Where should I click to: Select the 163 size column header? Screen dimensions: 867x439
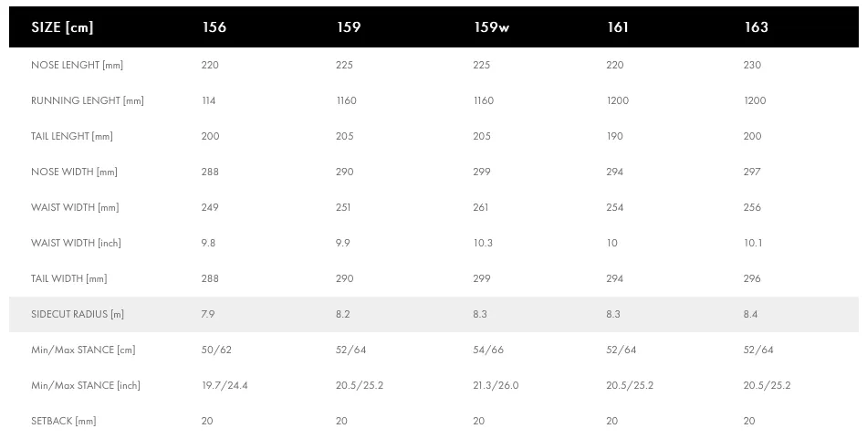(x=756, y=27)
